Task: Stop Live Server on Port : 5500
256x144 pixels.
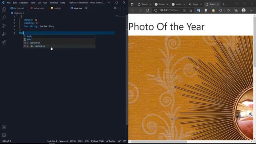Action: click(97, 141)
